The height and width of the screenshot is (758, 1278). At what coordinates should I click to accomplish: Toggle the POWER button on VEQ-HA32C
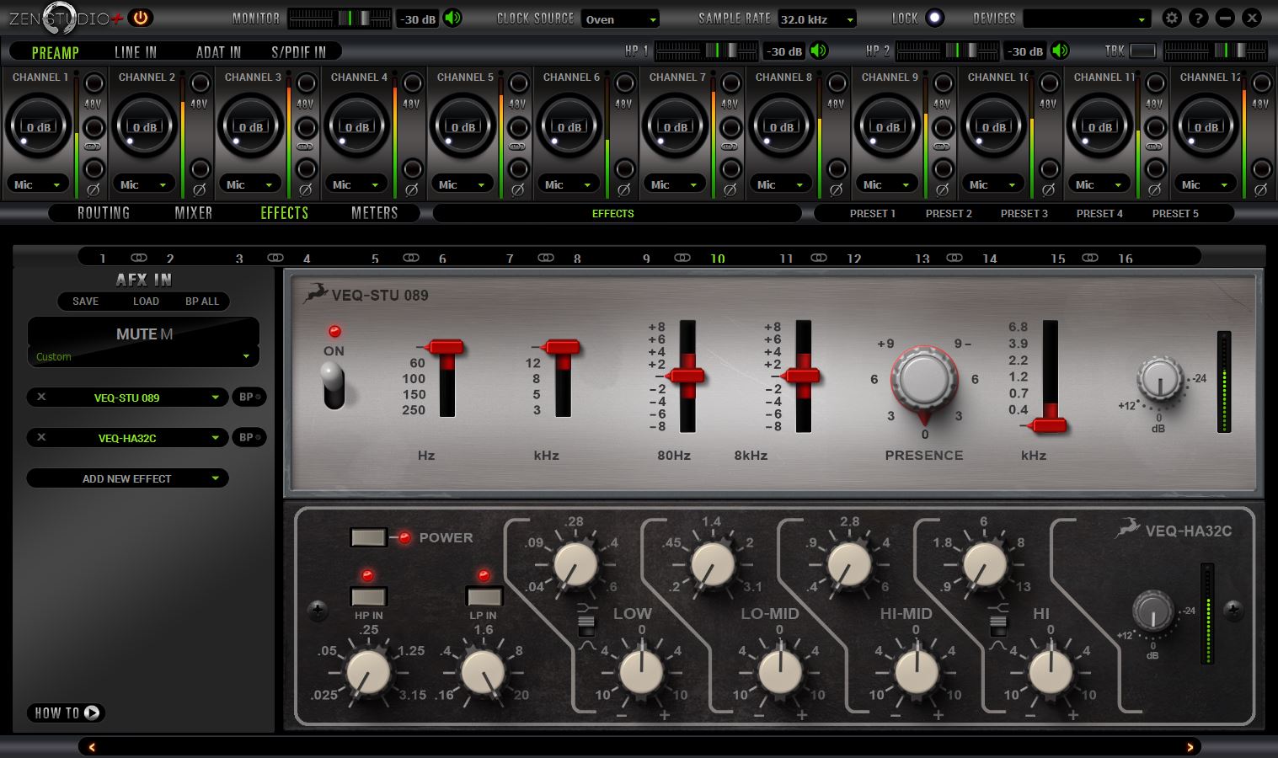coord(368,536)
